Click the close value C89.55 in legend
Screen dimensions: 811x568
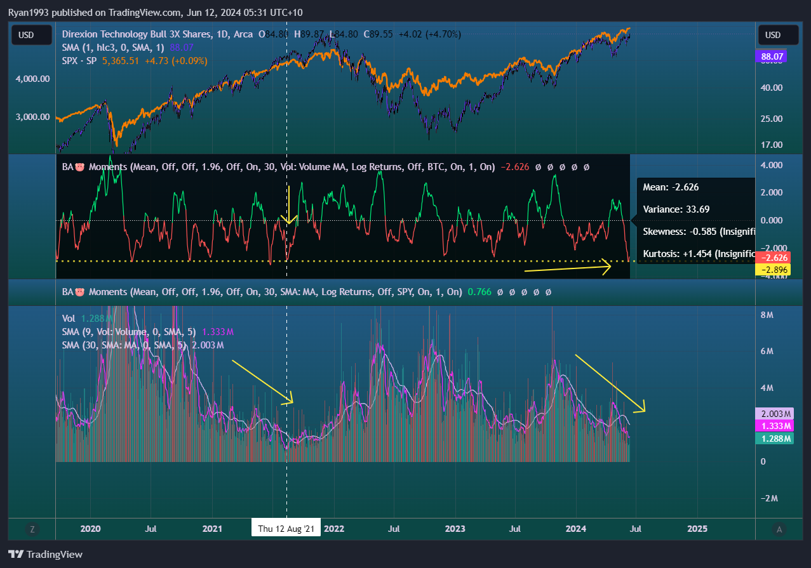(x=378, y=34)
